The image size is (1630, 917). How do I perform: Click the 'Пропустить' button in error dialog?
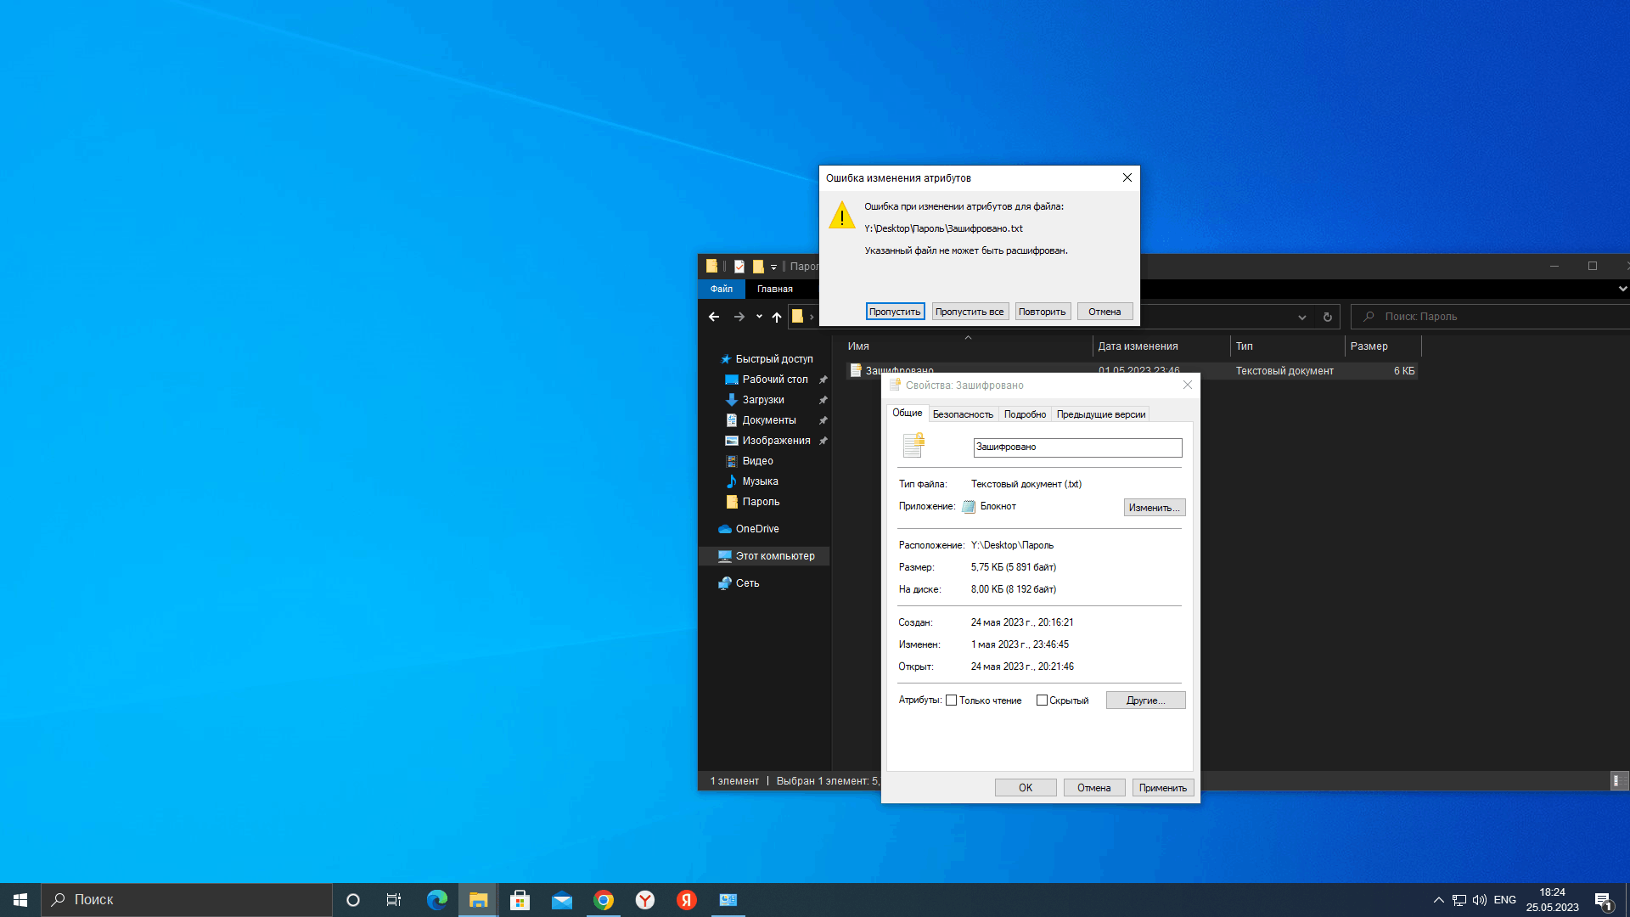click(895, 312)
